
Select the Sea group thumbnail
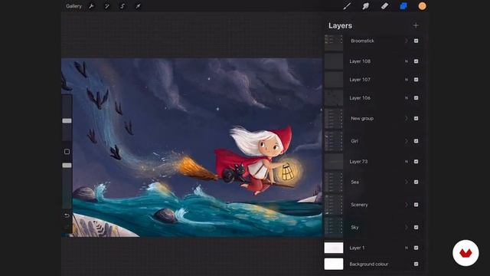pos(334,182)
